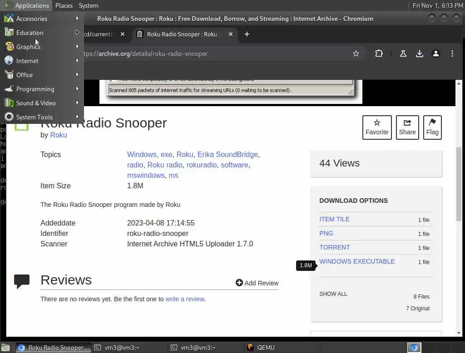This screenshot has height=353, width=465.
Task: Expand arrow next to Office
Action: click(77, 75)
